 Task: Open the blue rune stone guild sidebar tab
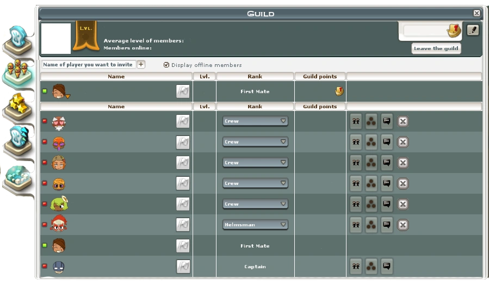[18, 40]
